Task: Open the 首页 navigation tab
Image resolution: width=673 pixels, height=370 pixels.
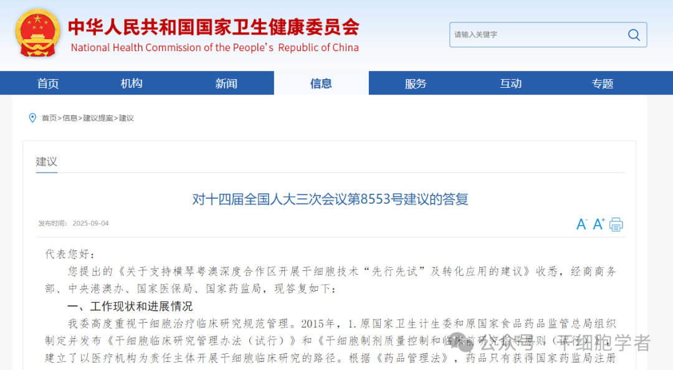Action: [48, 83]
